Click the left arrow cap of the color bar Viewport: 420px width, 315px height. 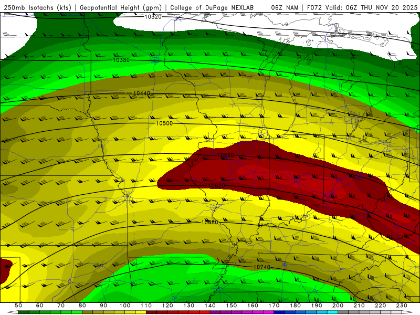pyautogui.click(x=13, y=312)
